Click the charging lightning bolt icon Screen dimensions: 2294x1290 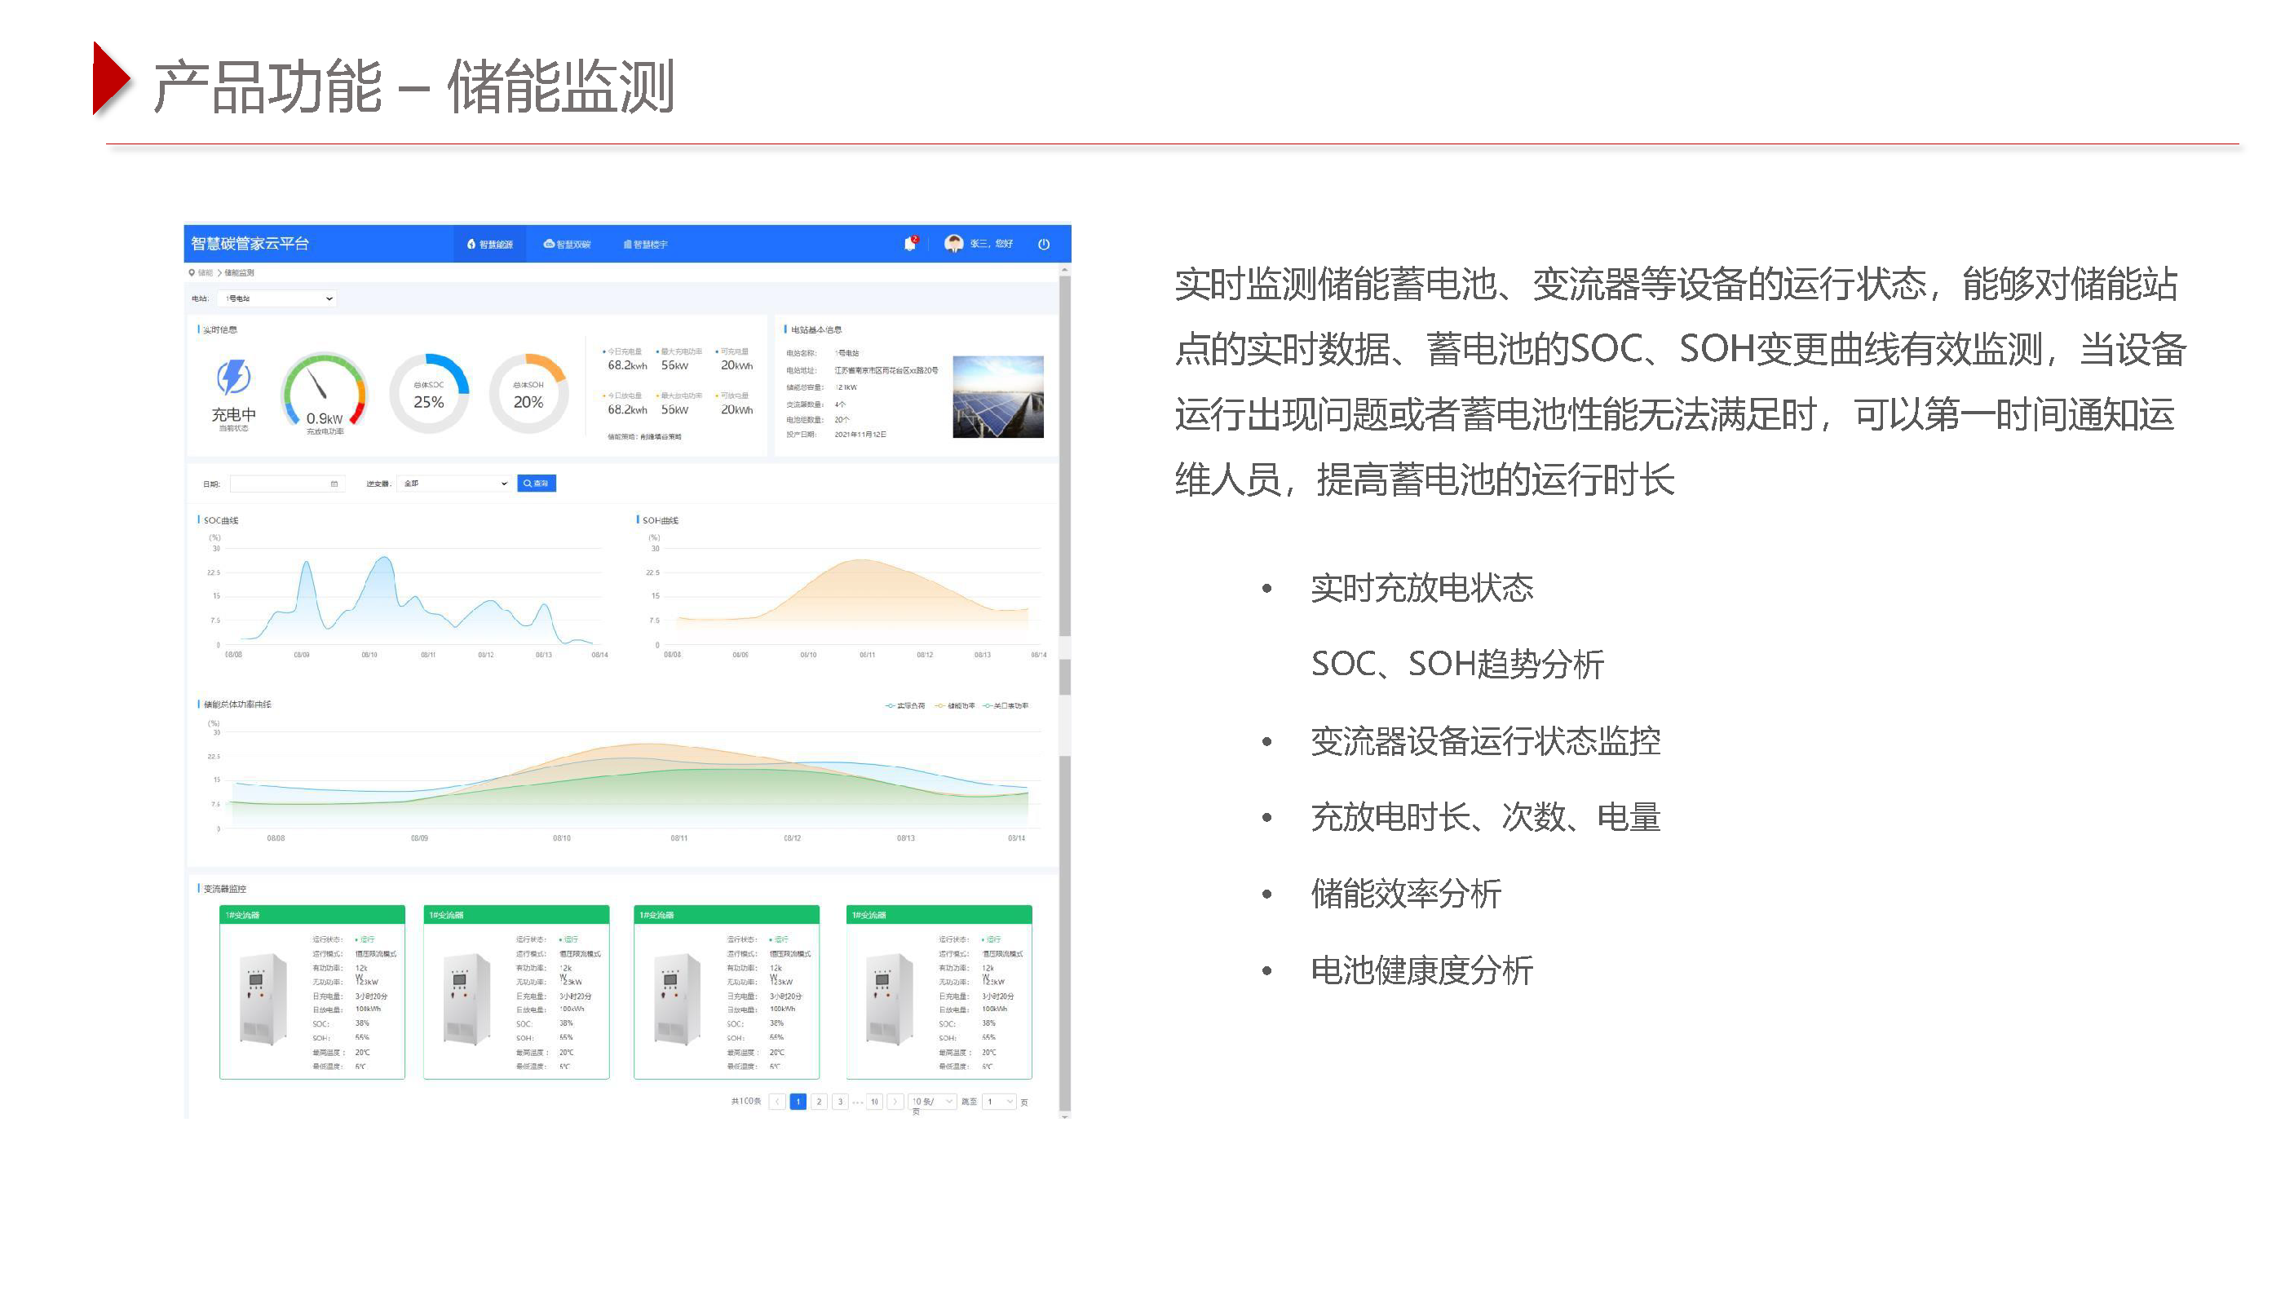(233, 377)
